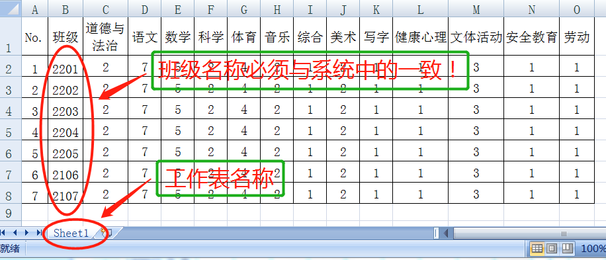The height and width of the screenshot is (260, 606).
Task: Go to next sheet using navigation arrow
Action: coord(26,233)
